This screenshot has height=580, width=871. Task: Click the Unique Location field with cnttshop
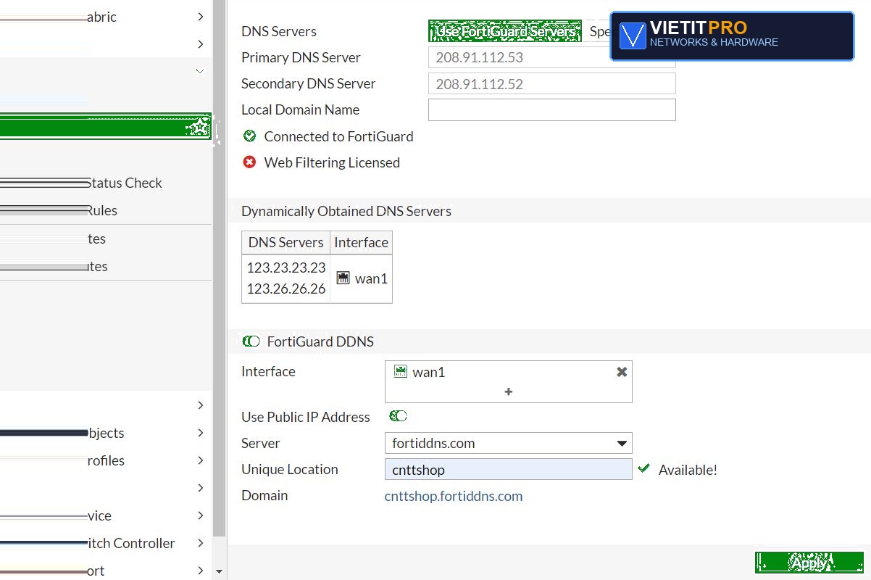[x=509, y=469]
